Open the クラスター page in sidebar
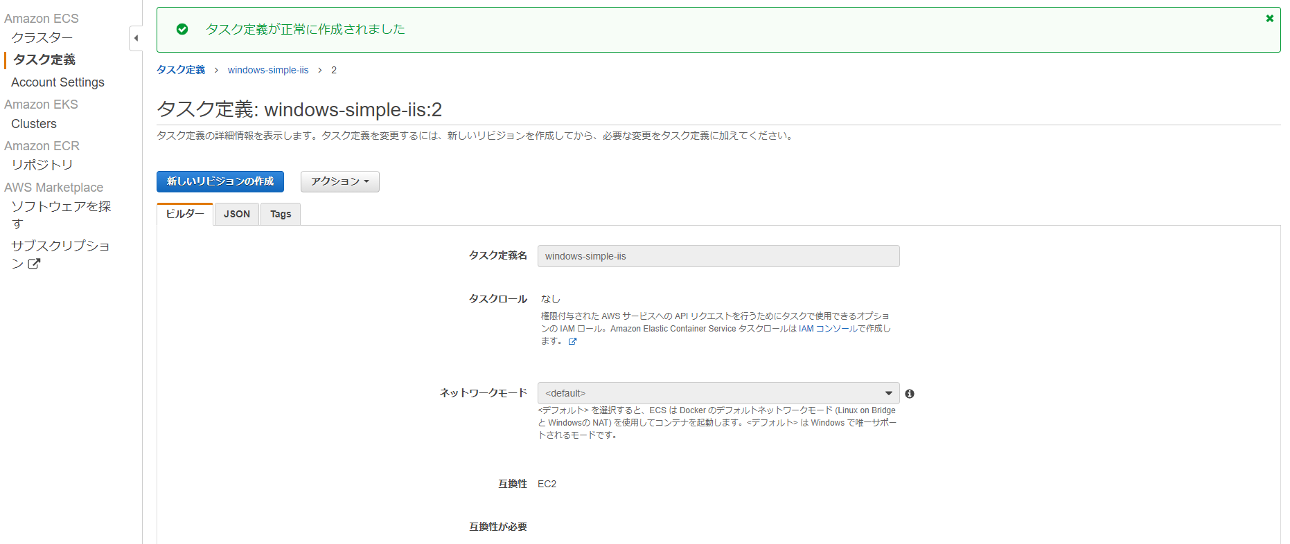The width and height of the screenshot is (1290, 544). [42, 37]
